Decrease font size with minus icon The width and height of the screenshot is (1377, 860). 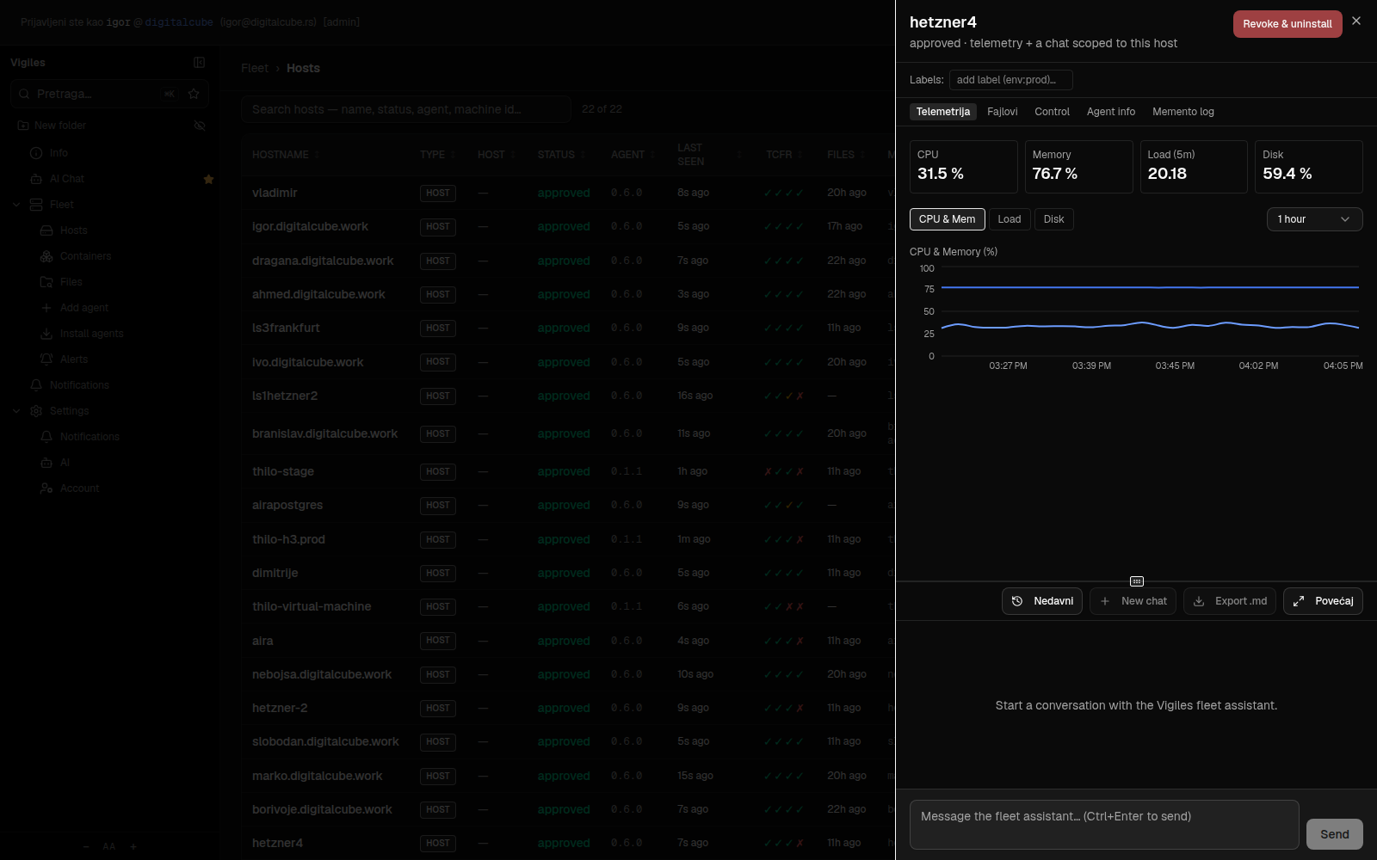coord(86,847)
